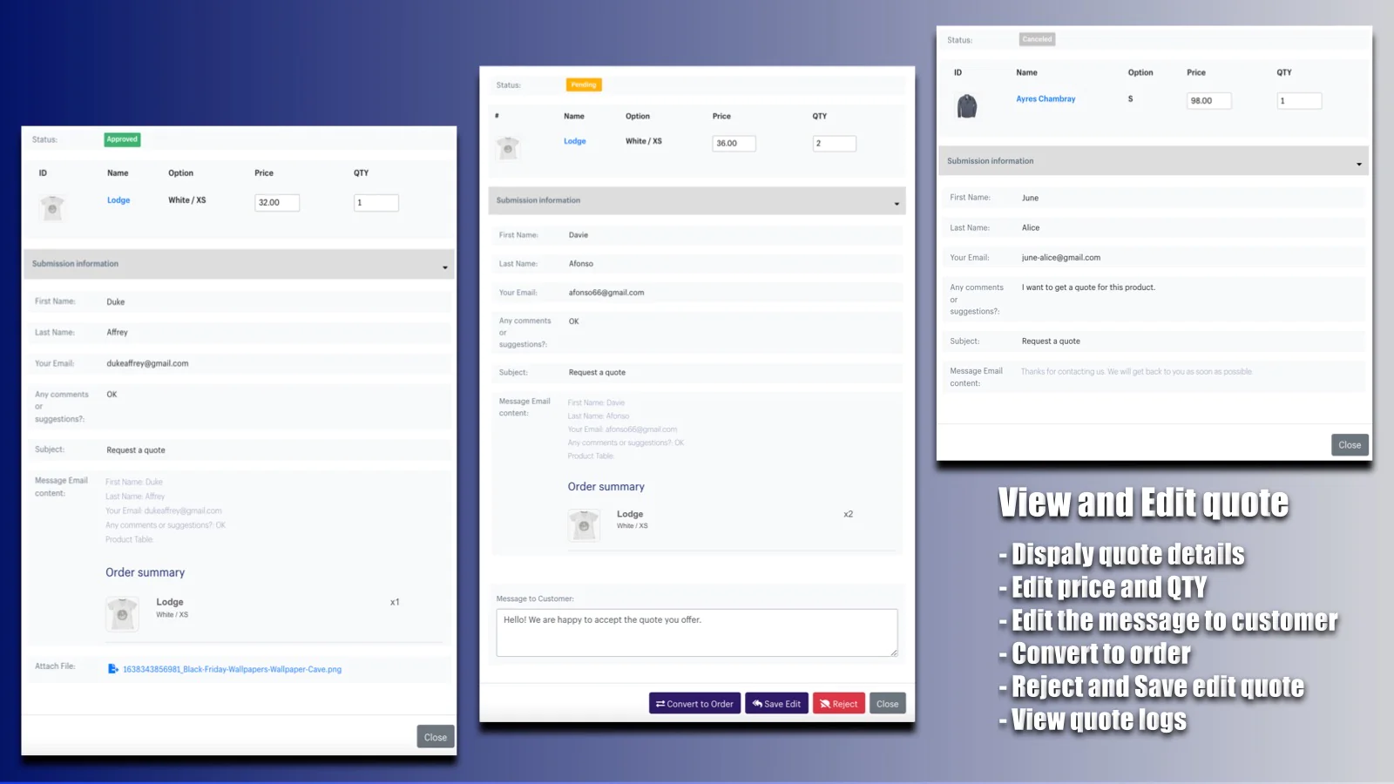Screen dimensions: 1394x784
Task: Click the Convert to Order button
Action: (x=694, y=704)
